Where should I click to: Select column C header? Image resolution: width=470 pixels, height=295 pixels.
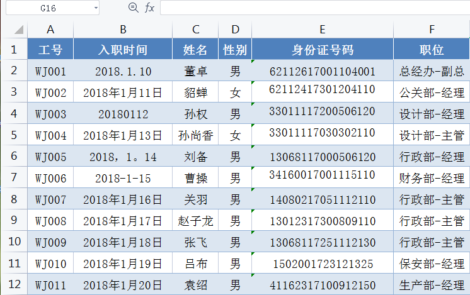click(x=195, y=30)
